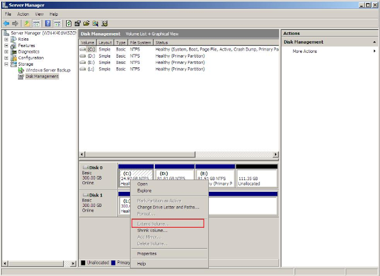Select the Server Manager root node

point(43,33)
